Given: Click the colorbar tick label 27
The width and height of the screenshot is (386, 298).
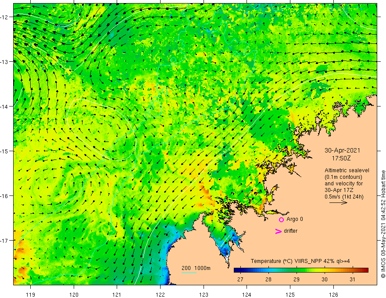Looking at the screenshot, I should tap(240, 279).
